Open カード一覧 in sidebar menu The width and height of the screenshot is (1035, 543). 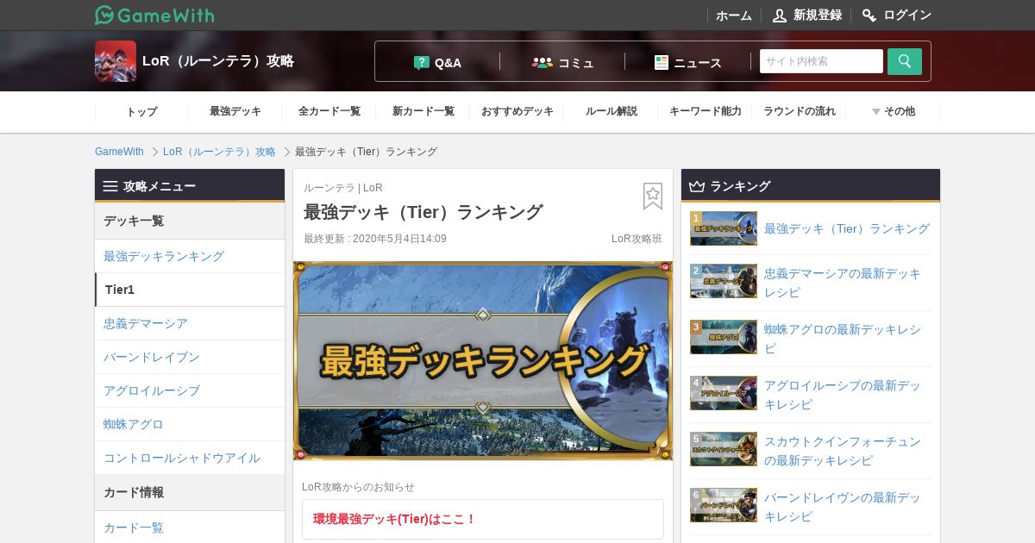pyautogui.click(x=190, y=527)
